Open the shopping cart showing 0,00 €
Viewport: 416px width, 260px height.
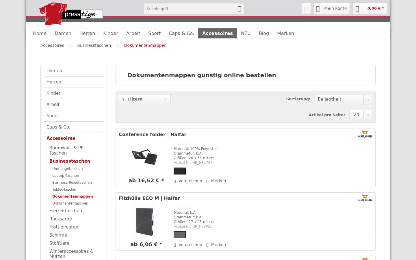pyautogui.click(x=370, y=9)
